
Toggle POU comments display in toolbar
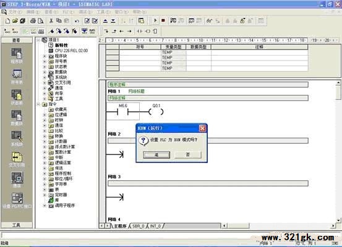point(26,31)
